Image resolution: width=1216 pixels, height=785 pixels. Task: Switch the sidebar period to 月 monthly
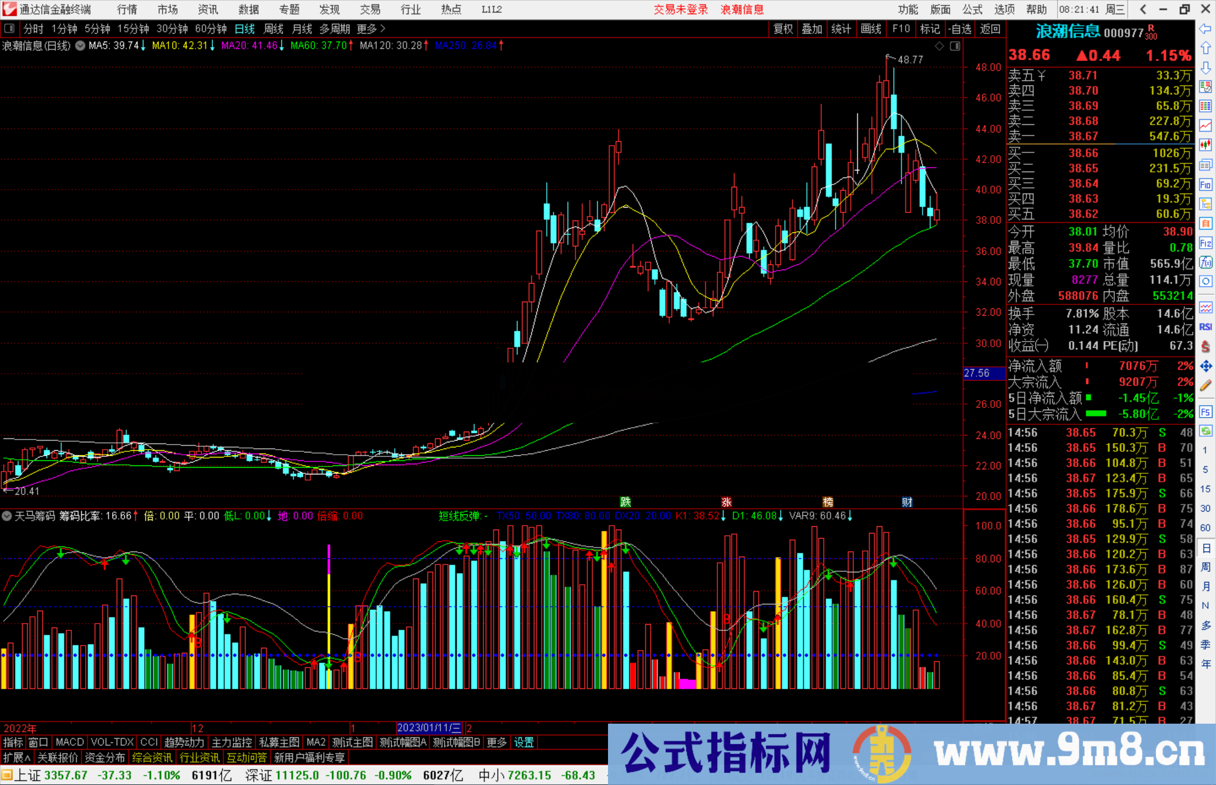tap(1205, 586)
